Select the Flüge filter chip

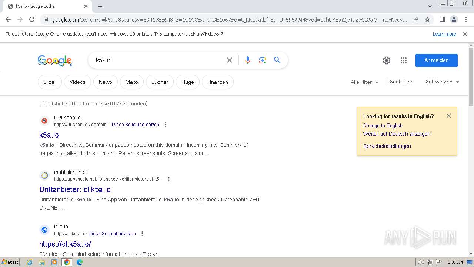click(187, 82)
